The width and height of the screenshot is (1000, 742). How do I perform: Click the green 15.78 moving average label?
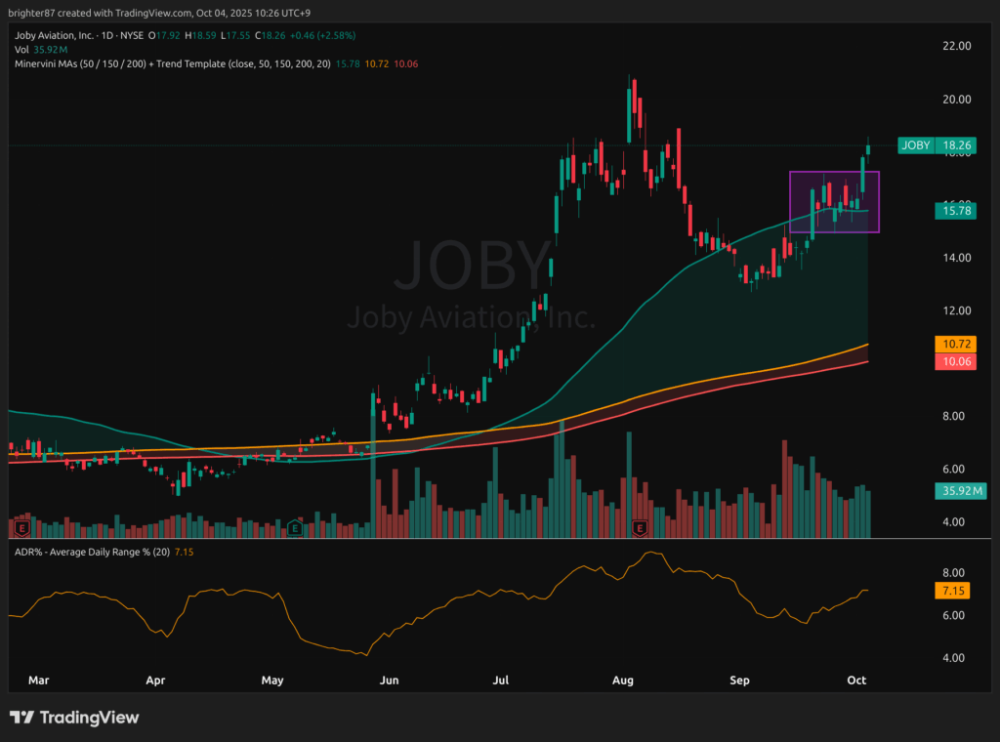(954, 210)
